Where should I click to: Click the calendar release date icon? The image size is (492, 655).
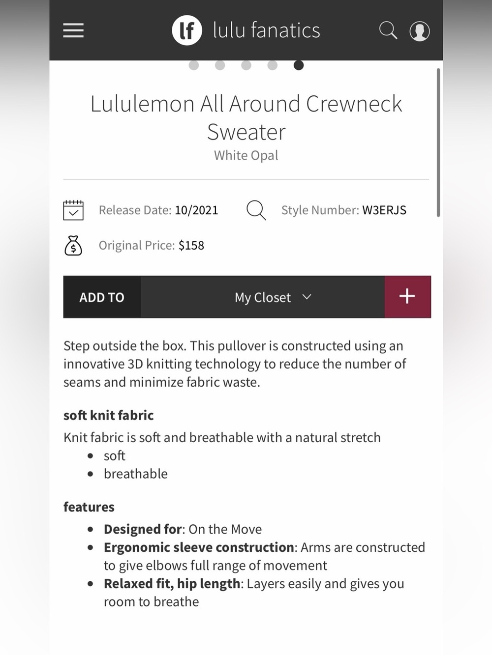(x=73, y=210)
